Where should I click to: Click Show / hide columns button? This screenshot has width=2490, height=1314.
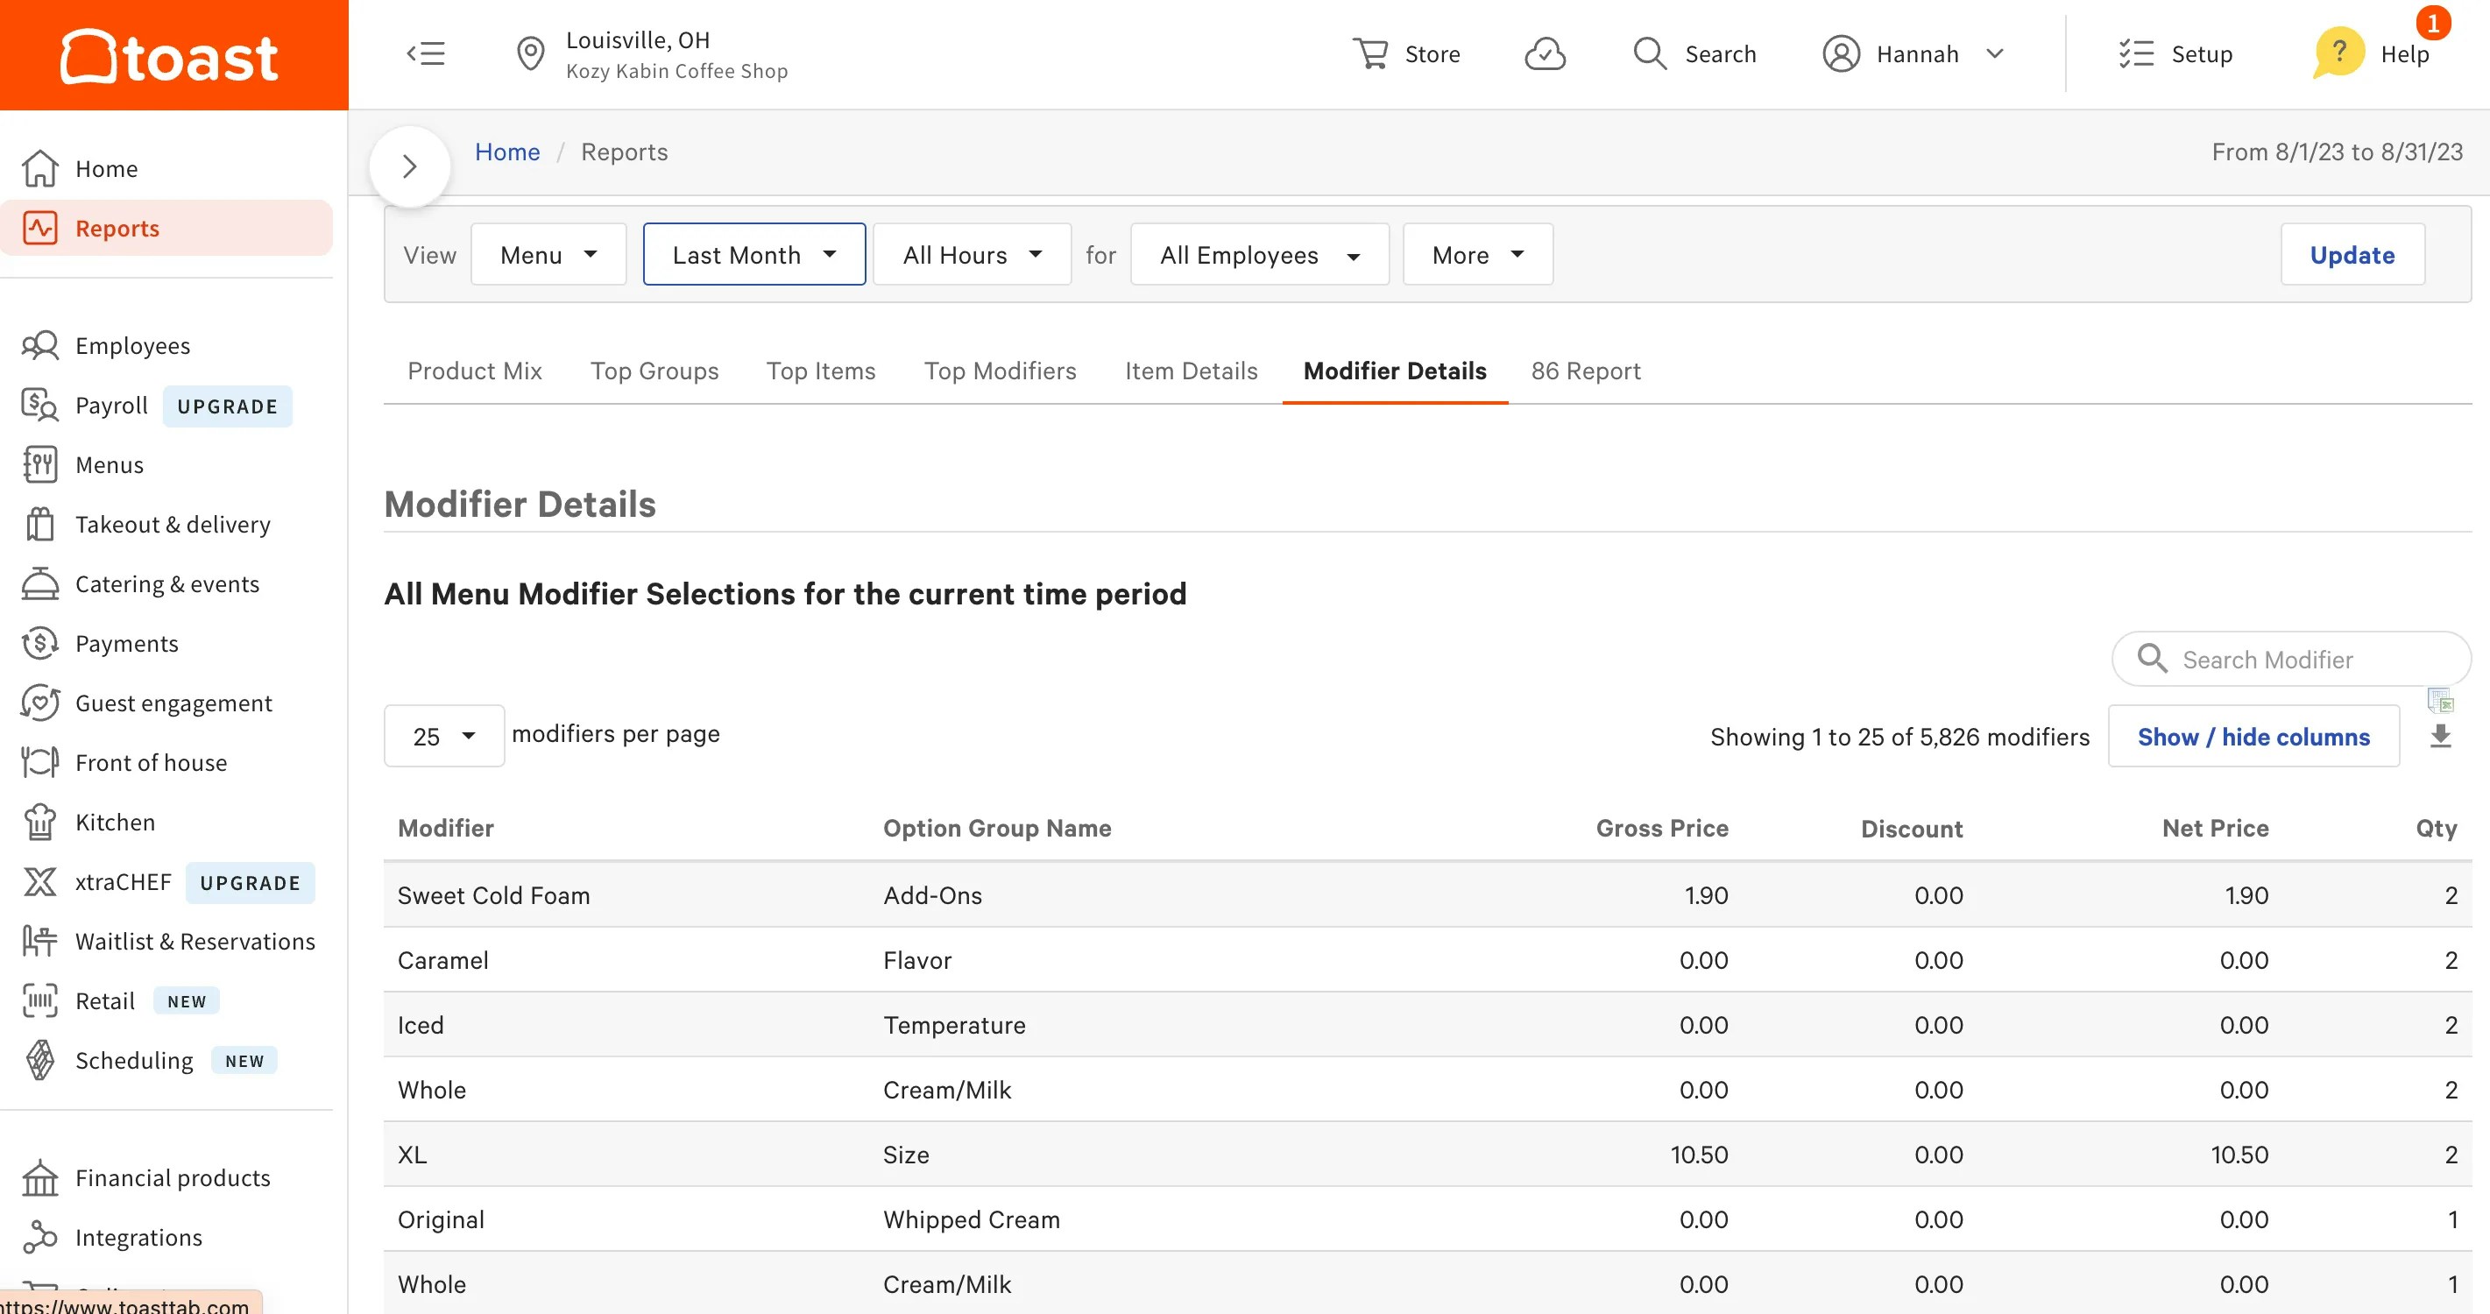tap(2253, 738)
